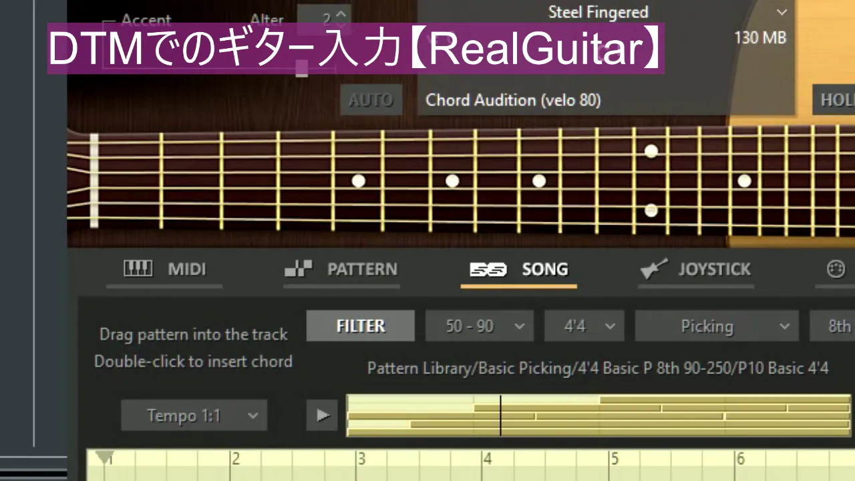The height and width of the screenshot is (481, 855).
Task: Click the guitar JOYSTICK icon
Action: [654, 269]
